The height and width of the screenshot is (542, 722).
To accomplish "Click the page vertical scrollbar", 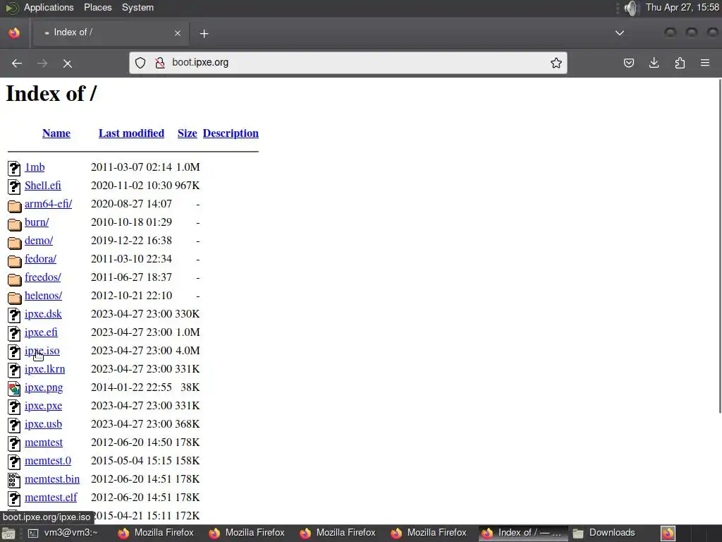I will click(719, 246).
